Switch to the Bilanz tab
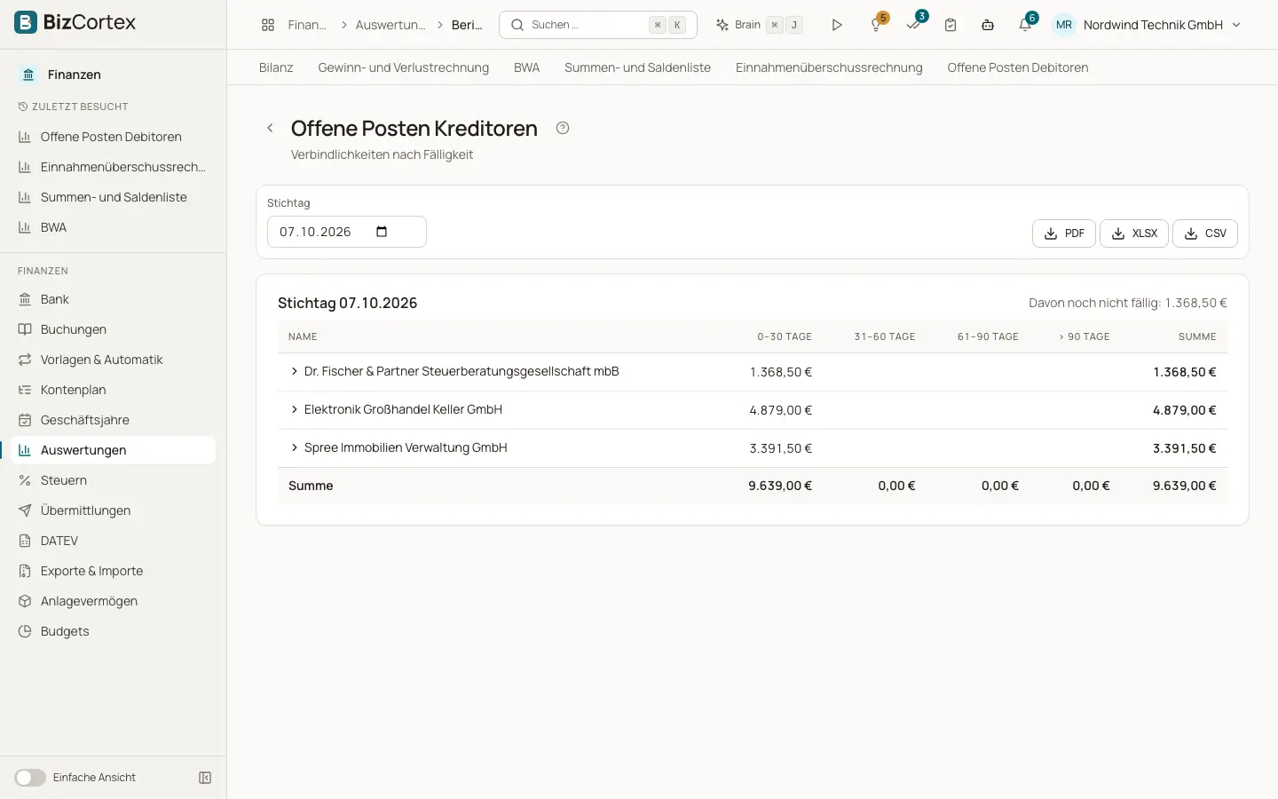 (276, 67)
